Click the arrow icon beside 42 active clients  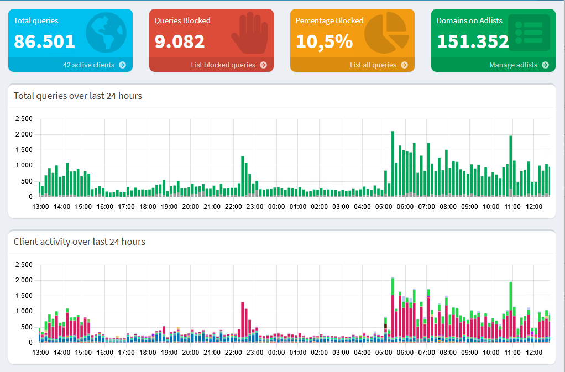pos(123,65)
